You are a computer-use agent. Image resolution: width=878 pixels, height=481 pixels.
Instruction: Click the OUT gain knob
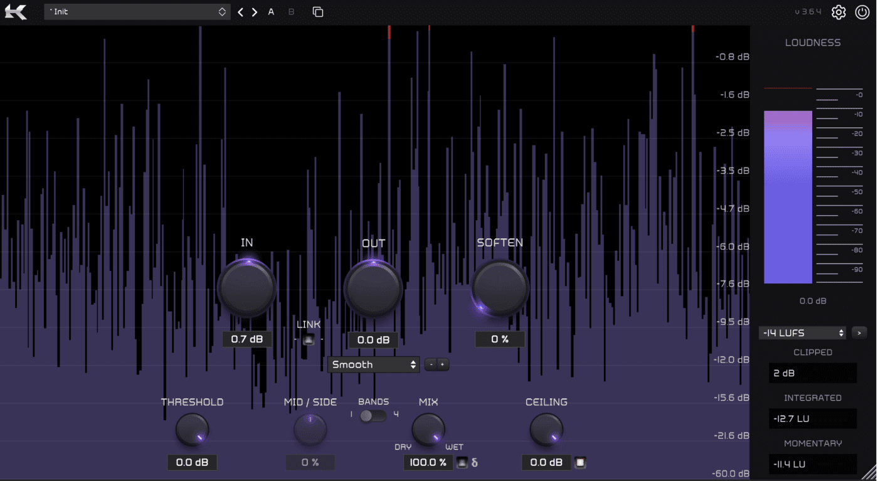[x=373, y=288]
